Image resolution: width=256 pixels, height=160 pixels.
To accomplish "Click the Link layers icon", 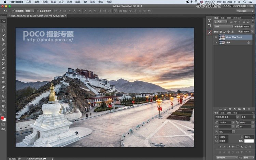I will point(220,109).
